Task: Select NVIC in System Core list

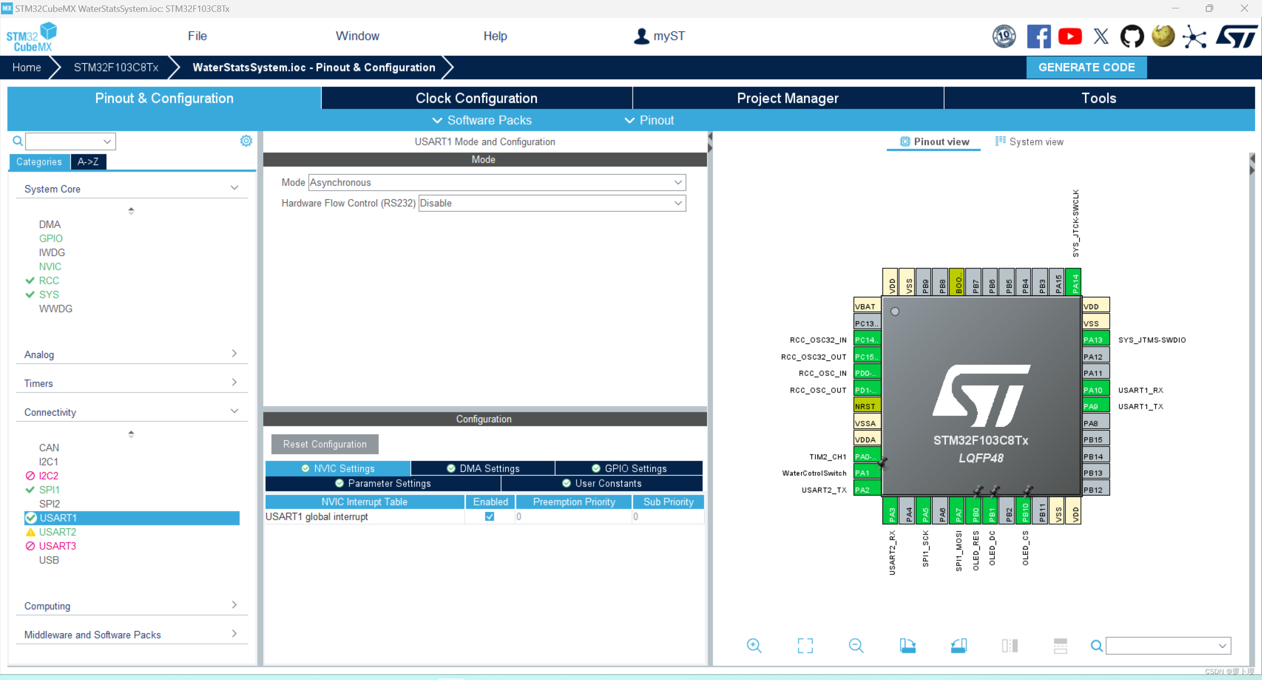Action: click(x=50, y=266)
